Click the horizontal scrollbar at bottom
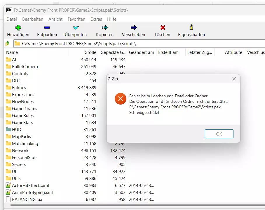Image resolution: width=265 pixels, height=210 pixels. (x=137, y=205)
